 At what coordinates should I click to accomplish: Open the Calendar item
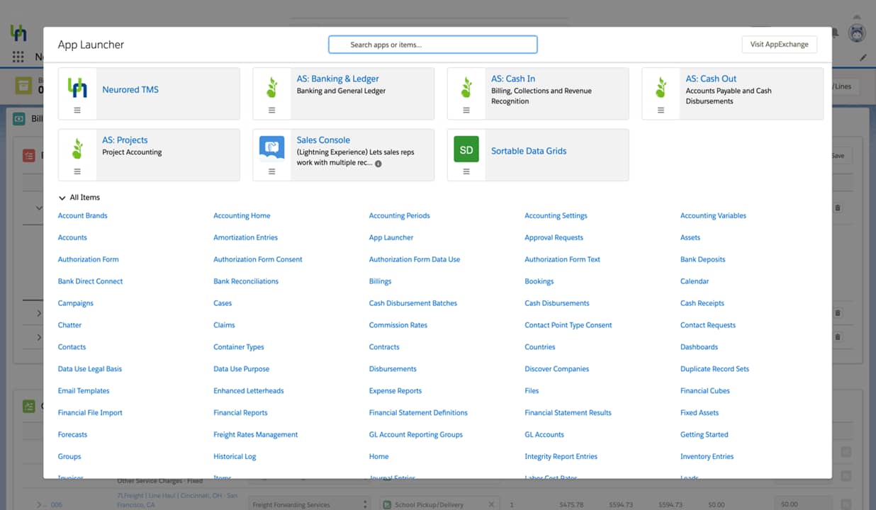[x=695, y=282]
